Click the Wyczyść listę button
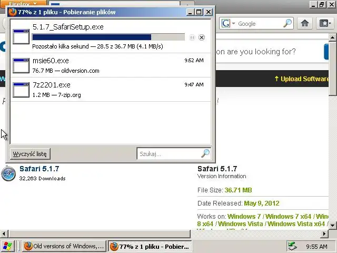337x253 pixels. click(30, 154)
